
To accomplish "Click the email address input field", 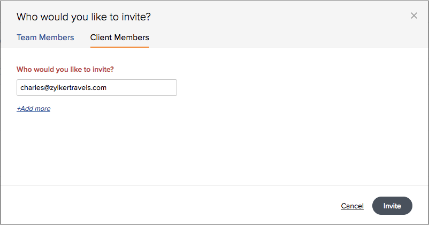I will coord(97,88).
